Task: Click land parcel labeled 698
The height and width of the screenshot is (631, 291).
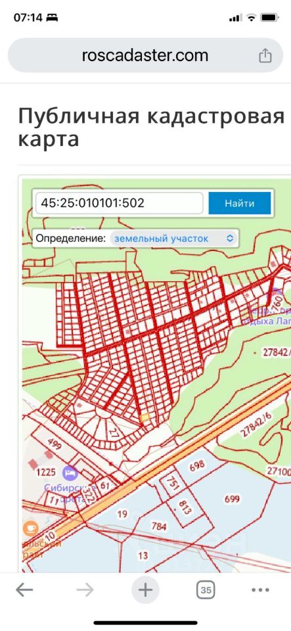Action: (197, 465)
